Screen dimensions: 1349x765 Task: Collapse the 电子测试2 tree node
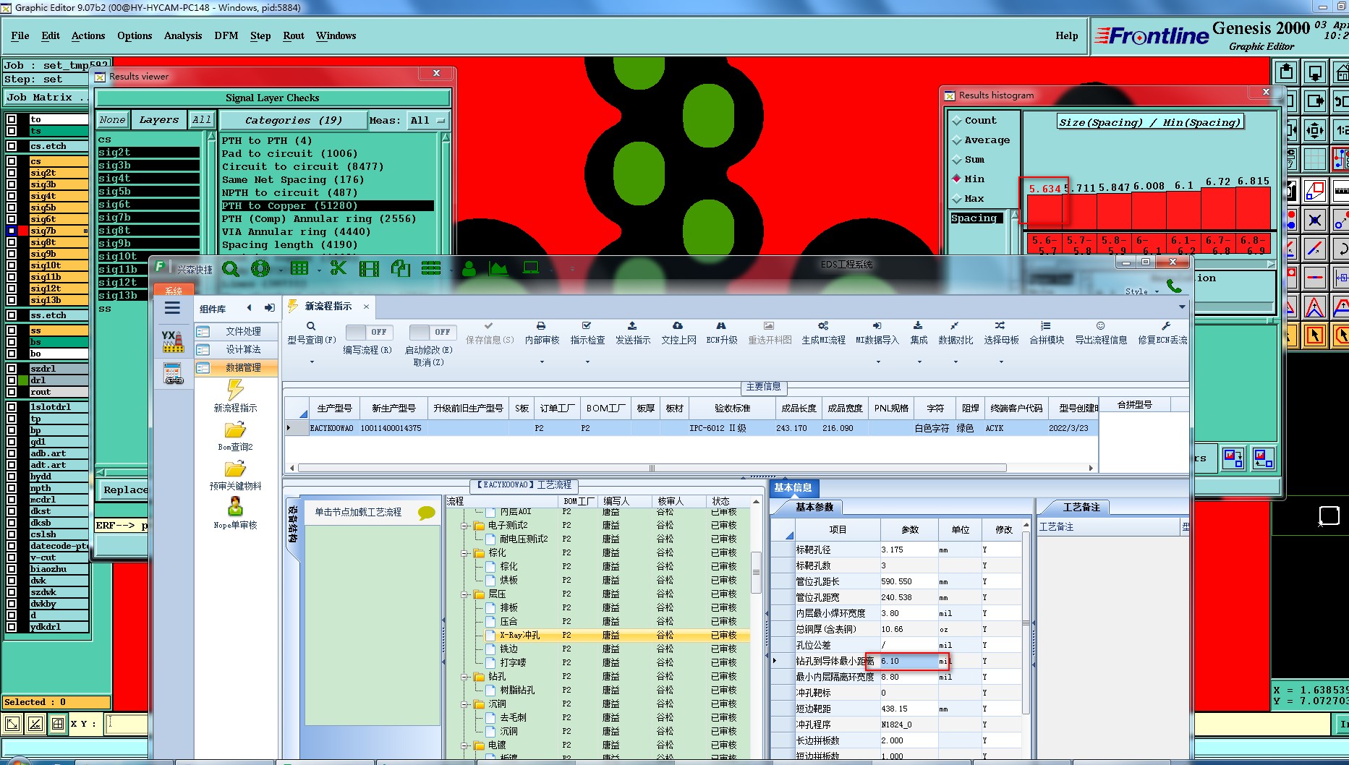pyautogui.click(x=464, y=526)
